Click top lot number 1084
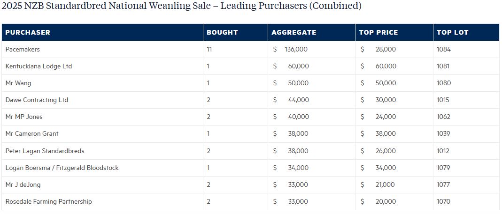Image resolution: width=502 pixels, height=214 pixels. click(443, 49)
